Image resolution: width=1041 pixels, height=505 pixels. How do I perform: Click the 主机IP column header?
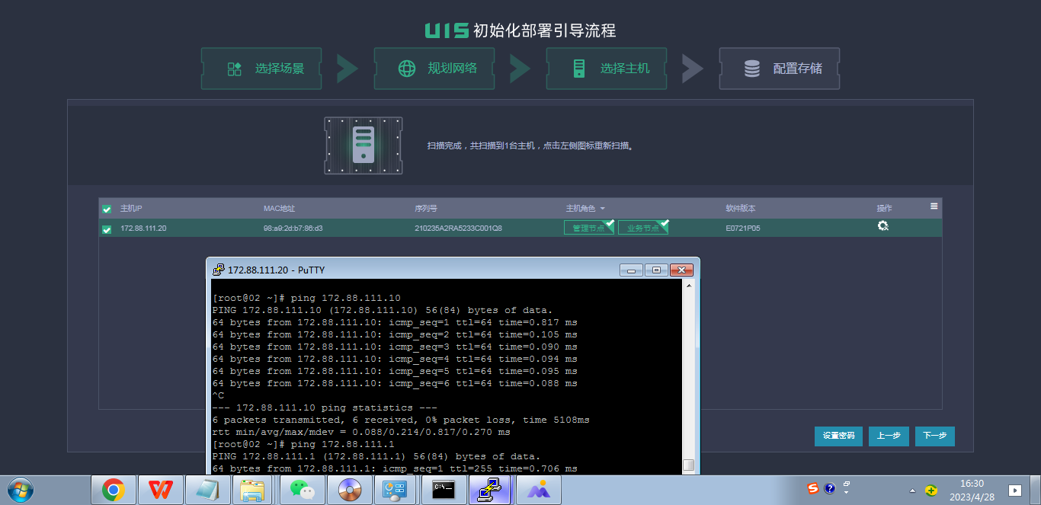pyautogui.click(x=131, y=209)
